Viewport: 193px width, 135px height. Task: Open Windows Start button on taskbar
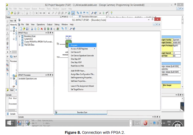[x=9, y=123]
